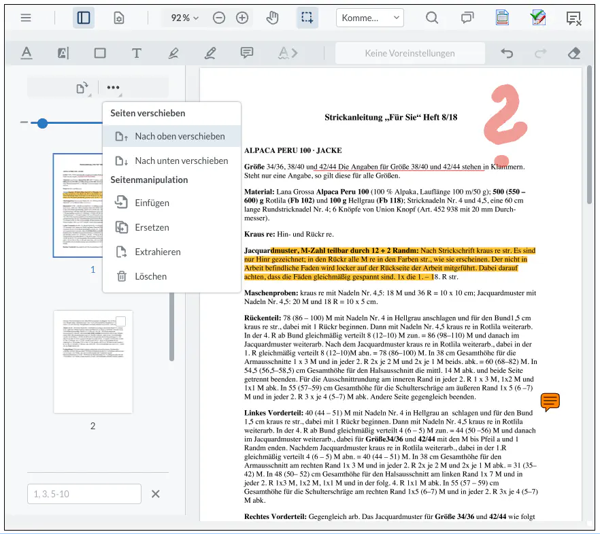Image resolution: width=600 pixels, height=534 pixels.
Task: Click the zoom out minus button
Action: (219, 18)
